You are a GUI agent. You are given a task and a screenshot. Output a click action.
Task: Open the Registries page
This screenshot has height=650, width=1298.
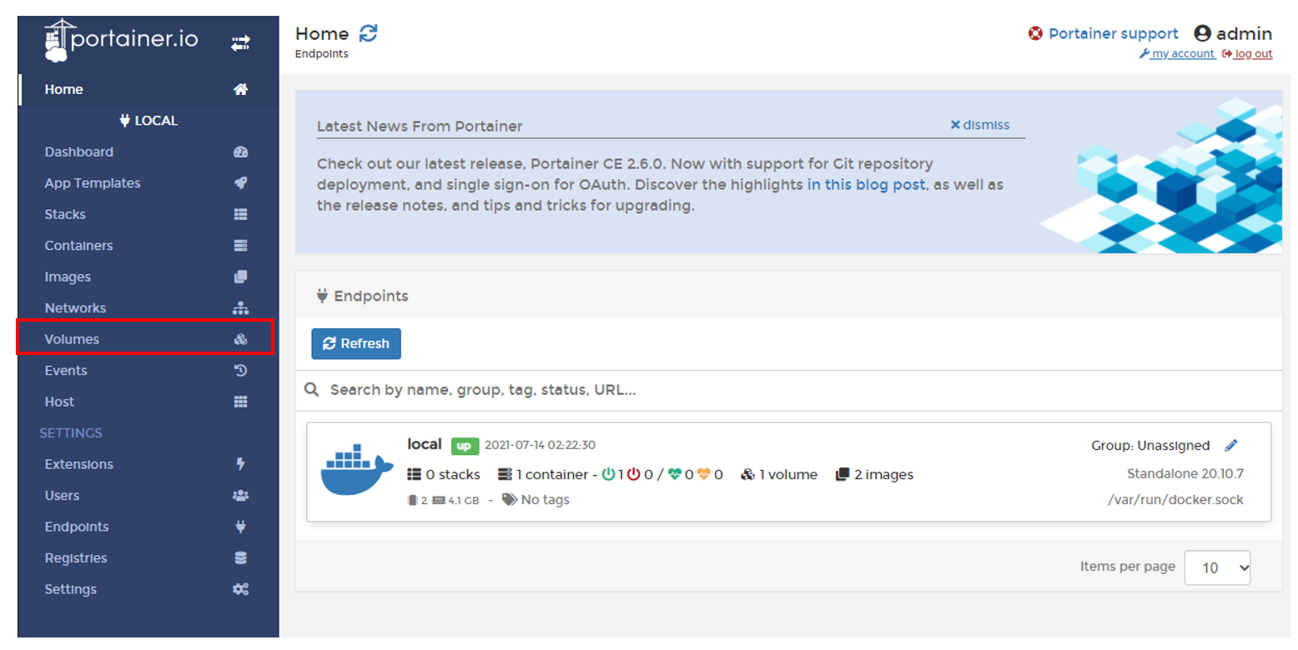point(148,558)
